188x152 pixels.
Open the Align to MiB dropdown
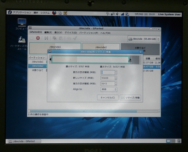[108, 90]
